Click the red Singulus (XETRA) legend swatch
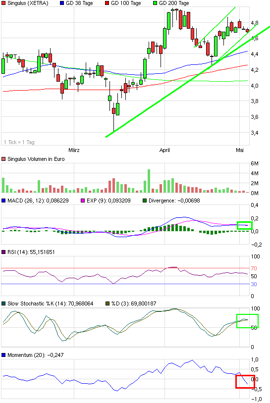 coord(3,3)
